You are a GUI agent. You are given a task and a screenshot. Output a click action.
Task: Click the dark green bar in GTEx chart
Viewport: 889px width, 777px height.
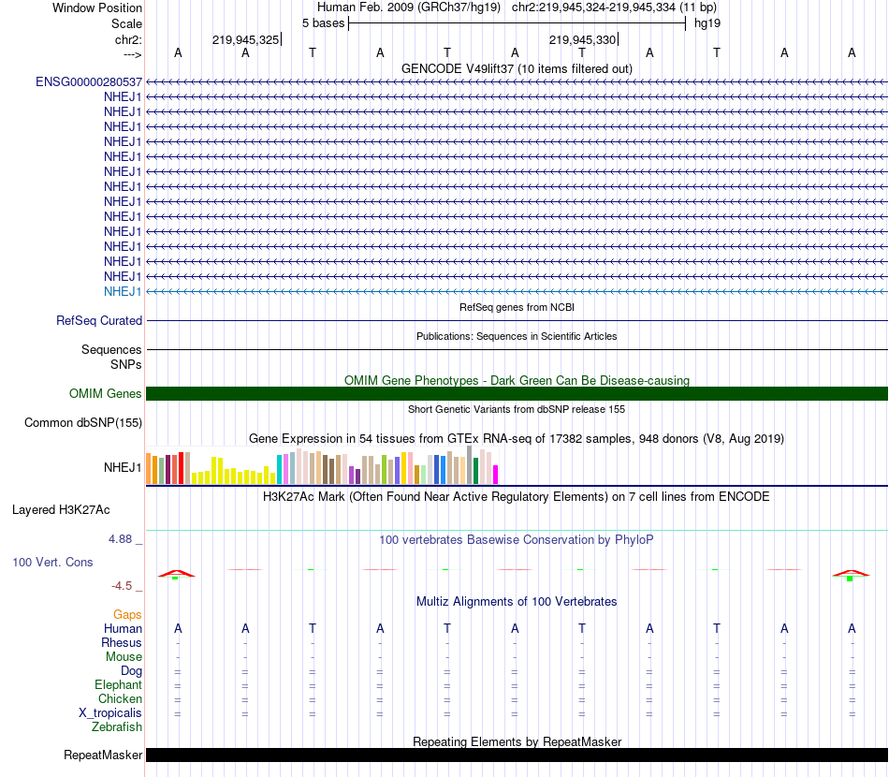pos(476,471)
